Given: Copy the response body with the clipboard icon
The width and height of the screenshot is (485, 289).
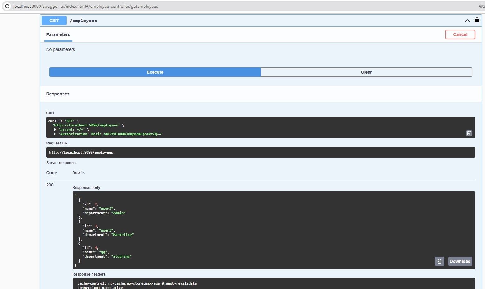Looking at the screenshot, I should tap(440, 261).
